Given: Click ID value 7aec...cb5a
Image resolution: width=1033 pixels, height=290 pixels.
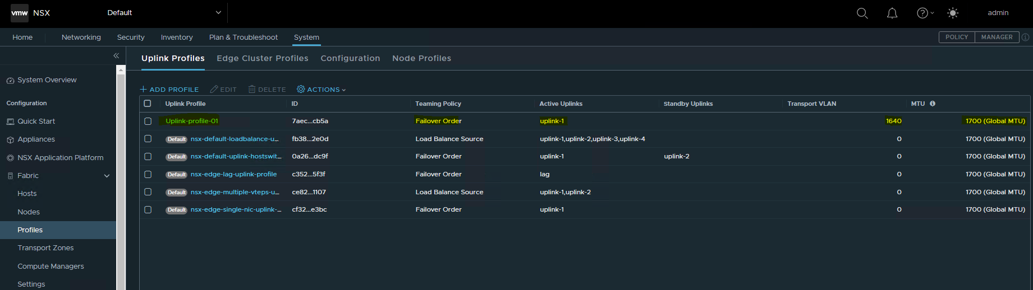Looking at the screenshot, I should click(310, 121).
